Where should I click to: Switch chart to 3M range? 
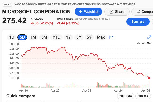(44, 37)
